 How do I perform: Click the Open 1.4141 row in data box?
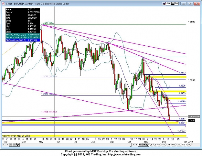23,23
